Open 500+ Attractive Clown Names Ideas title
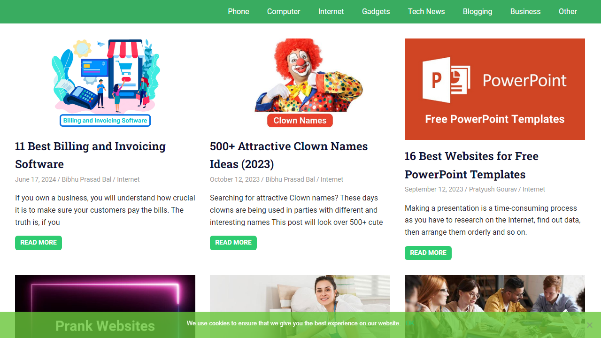The image size is (601, 338). point(289,155)
